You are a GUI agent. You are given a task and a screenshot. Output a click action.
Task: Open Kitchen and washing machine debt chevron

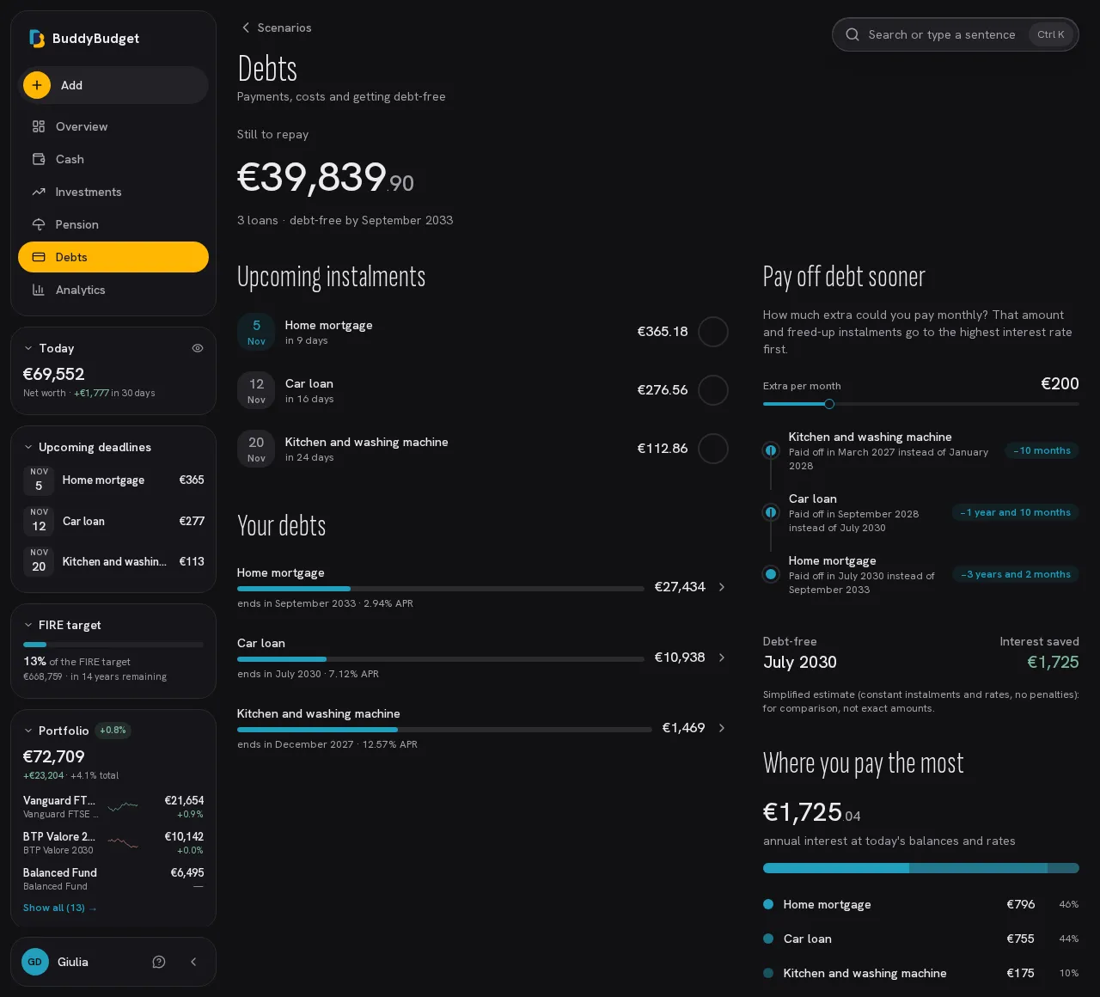coord(722,728)
